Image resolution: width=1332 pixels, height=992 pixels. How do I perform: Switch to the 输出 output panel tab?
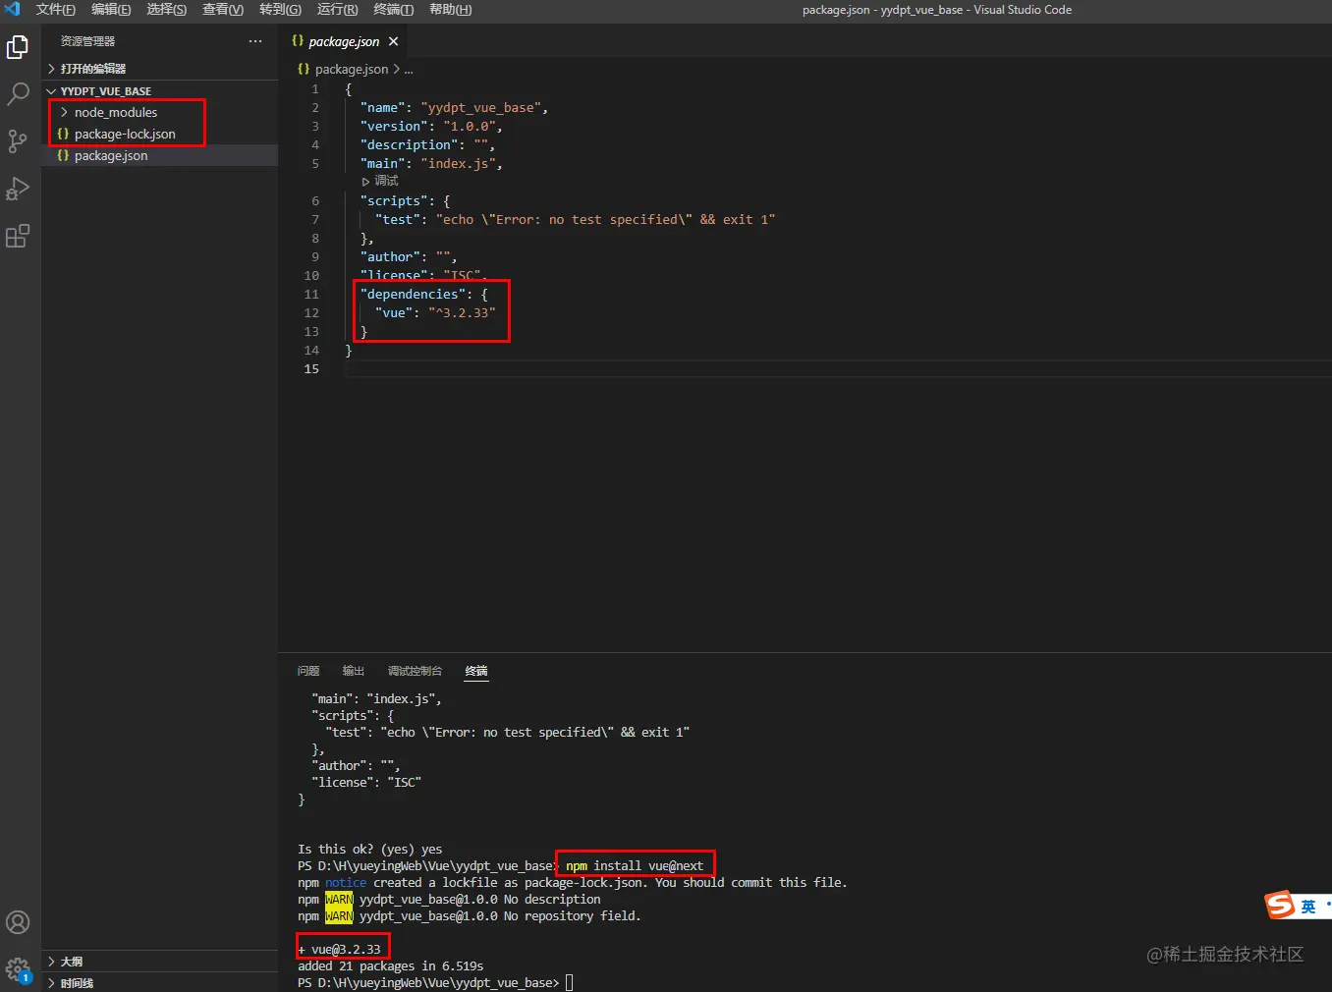coord(354,671)
